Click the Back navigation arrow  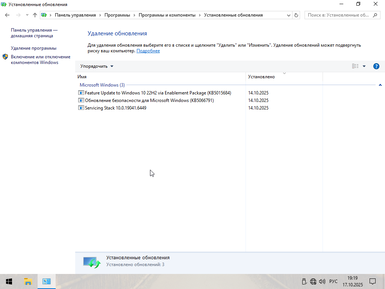(7, 15)
